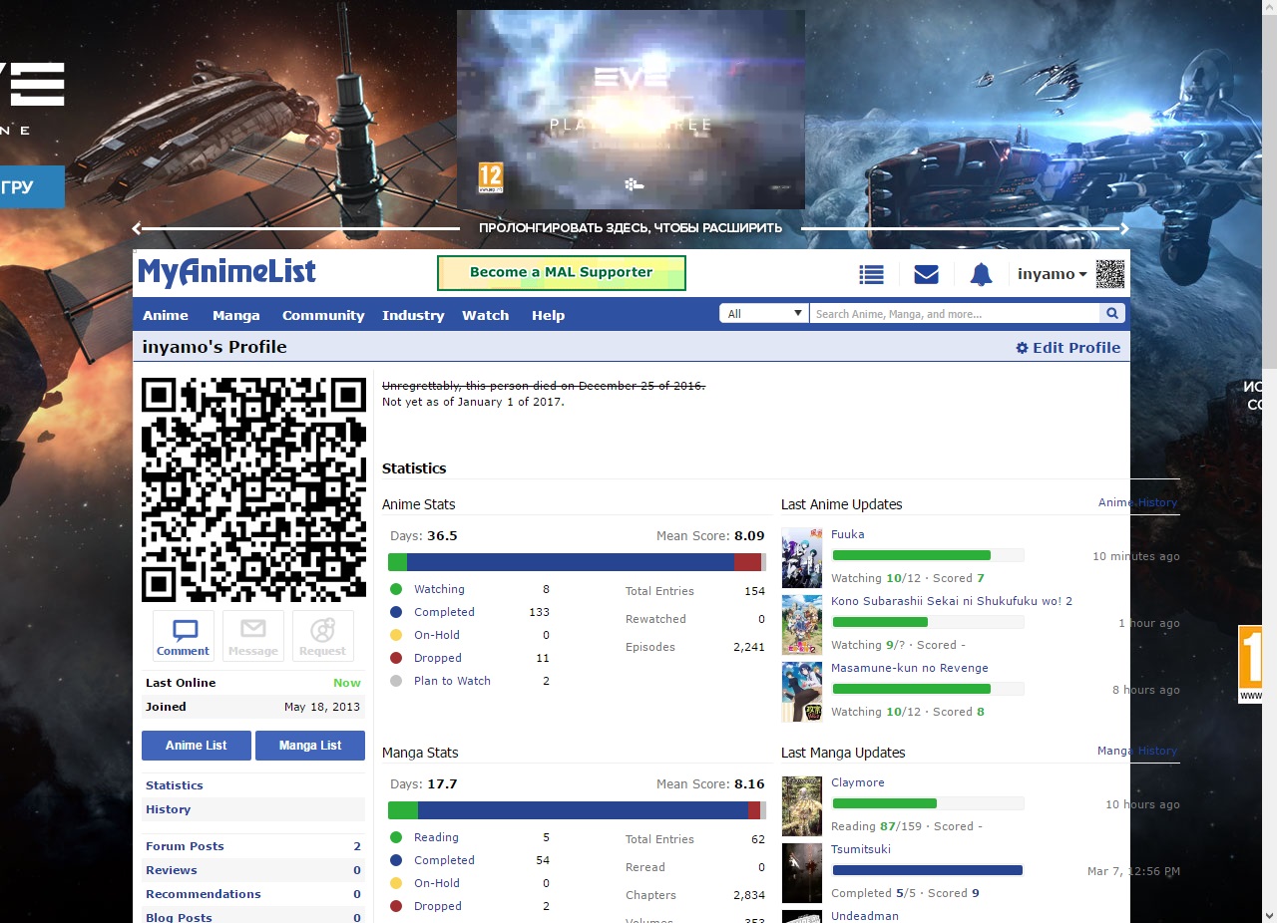The image size is (1277, 923).
Task: Open the Anime menu in navigation bar
Action: click(166, 315)
